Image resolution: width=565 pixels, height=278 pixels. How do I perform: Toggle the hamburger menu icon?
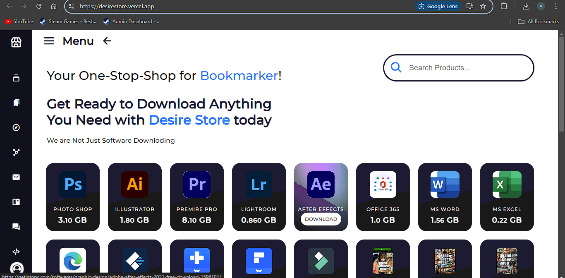coord(49,41)
